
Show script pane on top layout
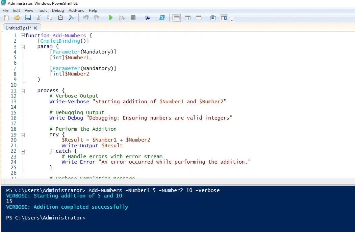pos(177,18)
